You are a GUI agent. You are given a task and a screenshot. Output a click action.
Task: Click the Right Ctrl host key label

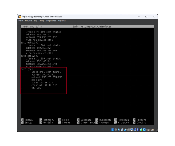click(150, 130)
